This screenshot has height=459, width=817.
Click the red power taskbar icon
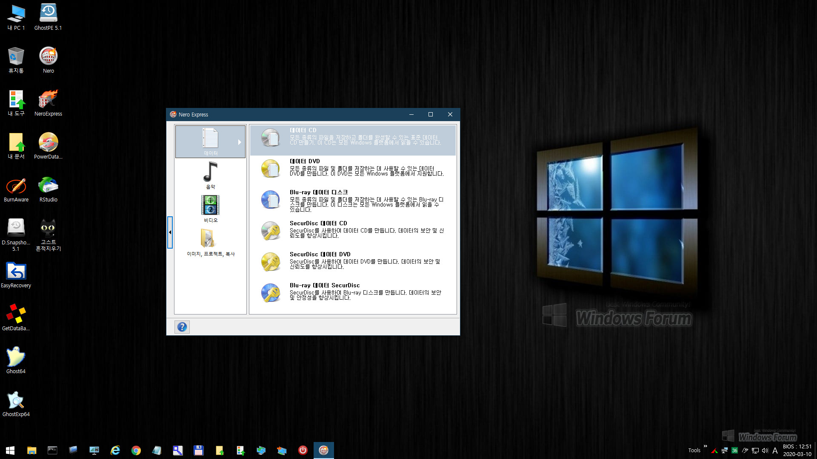pyautogui.click(x=303, y=450)
